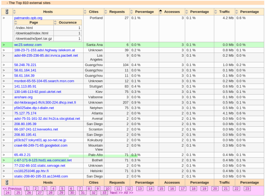Jump to page 13 in pagination
This screenshot has height=196, width=265.
tap(140, 189)
